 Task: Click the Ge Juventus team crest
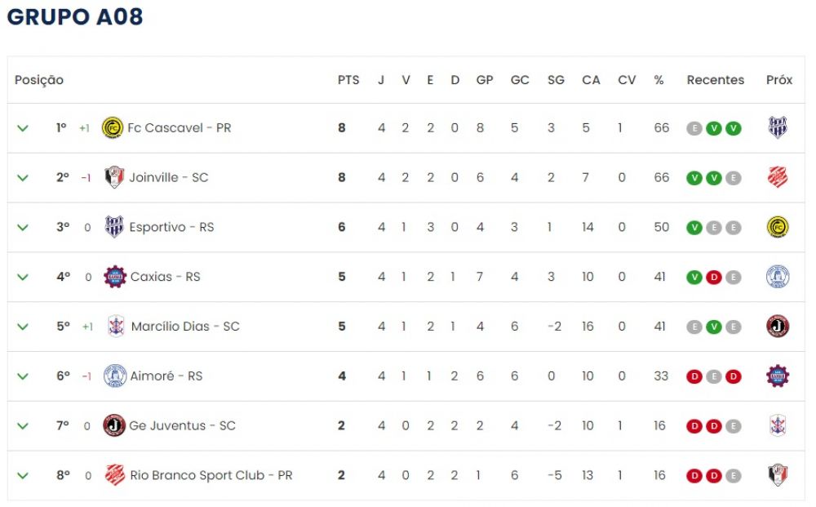click(114, 425)
